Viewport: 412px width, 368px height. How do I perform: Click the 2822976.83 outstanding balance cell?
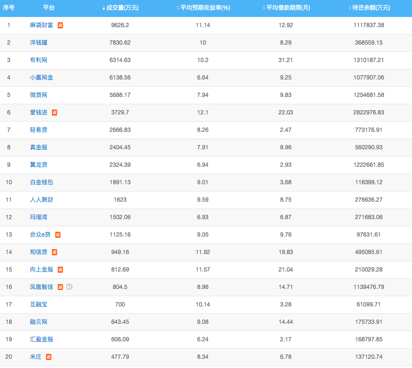(x=369, y=112)
